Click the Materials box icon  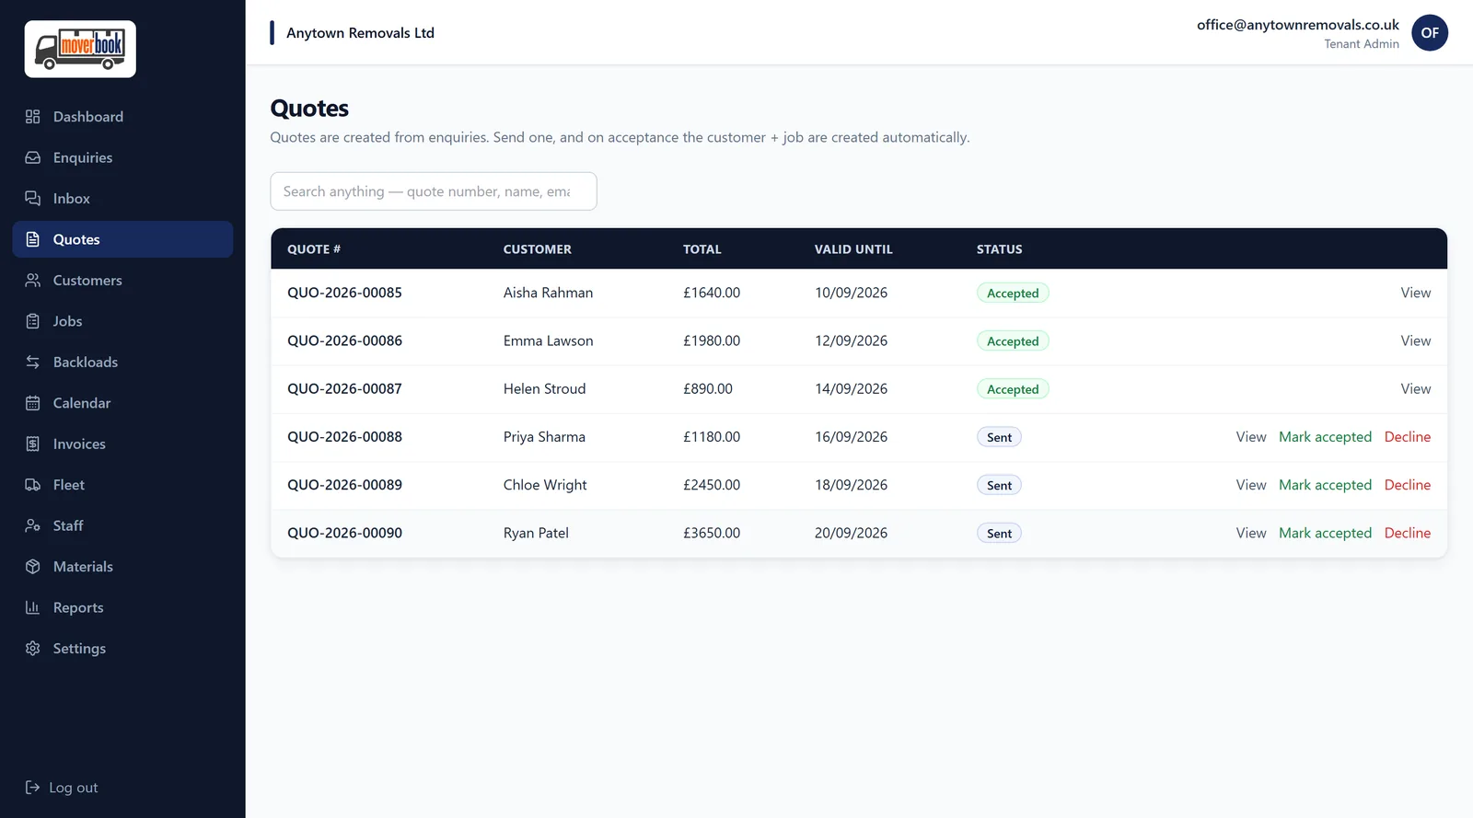point(33,567)
